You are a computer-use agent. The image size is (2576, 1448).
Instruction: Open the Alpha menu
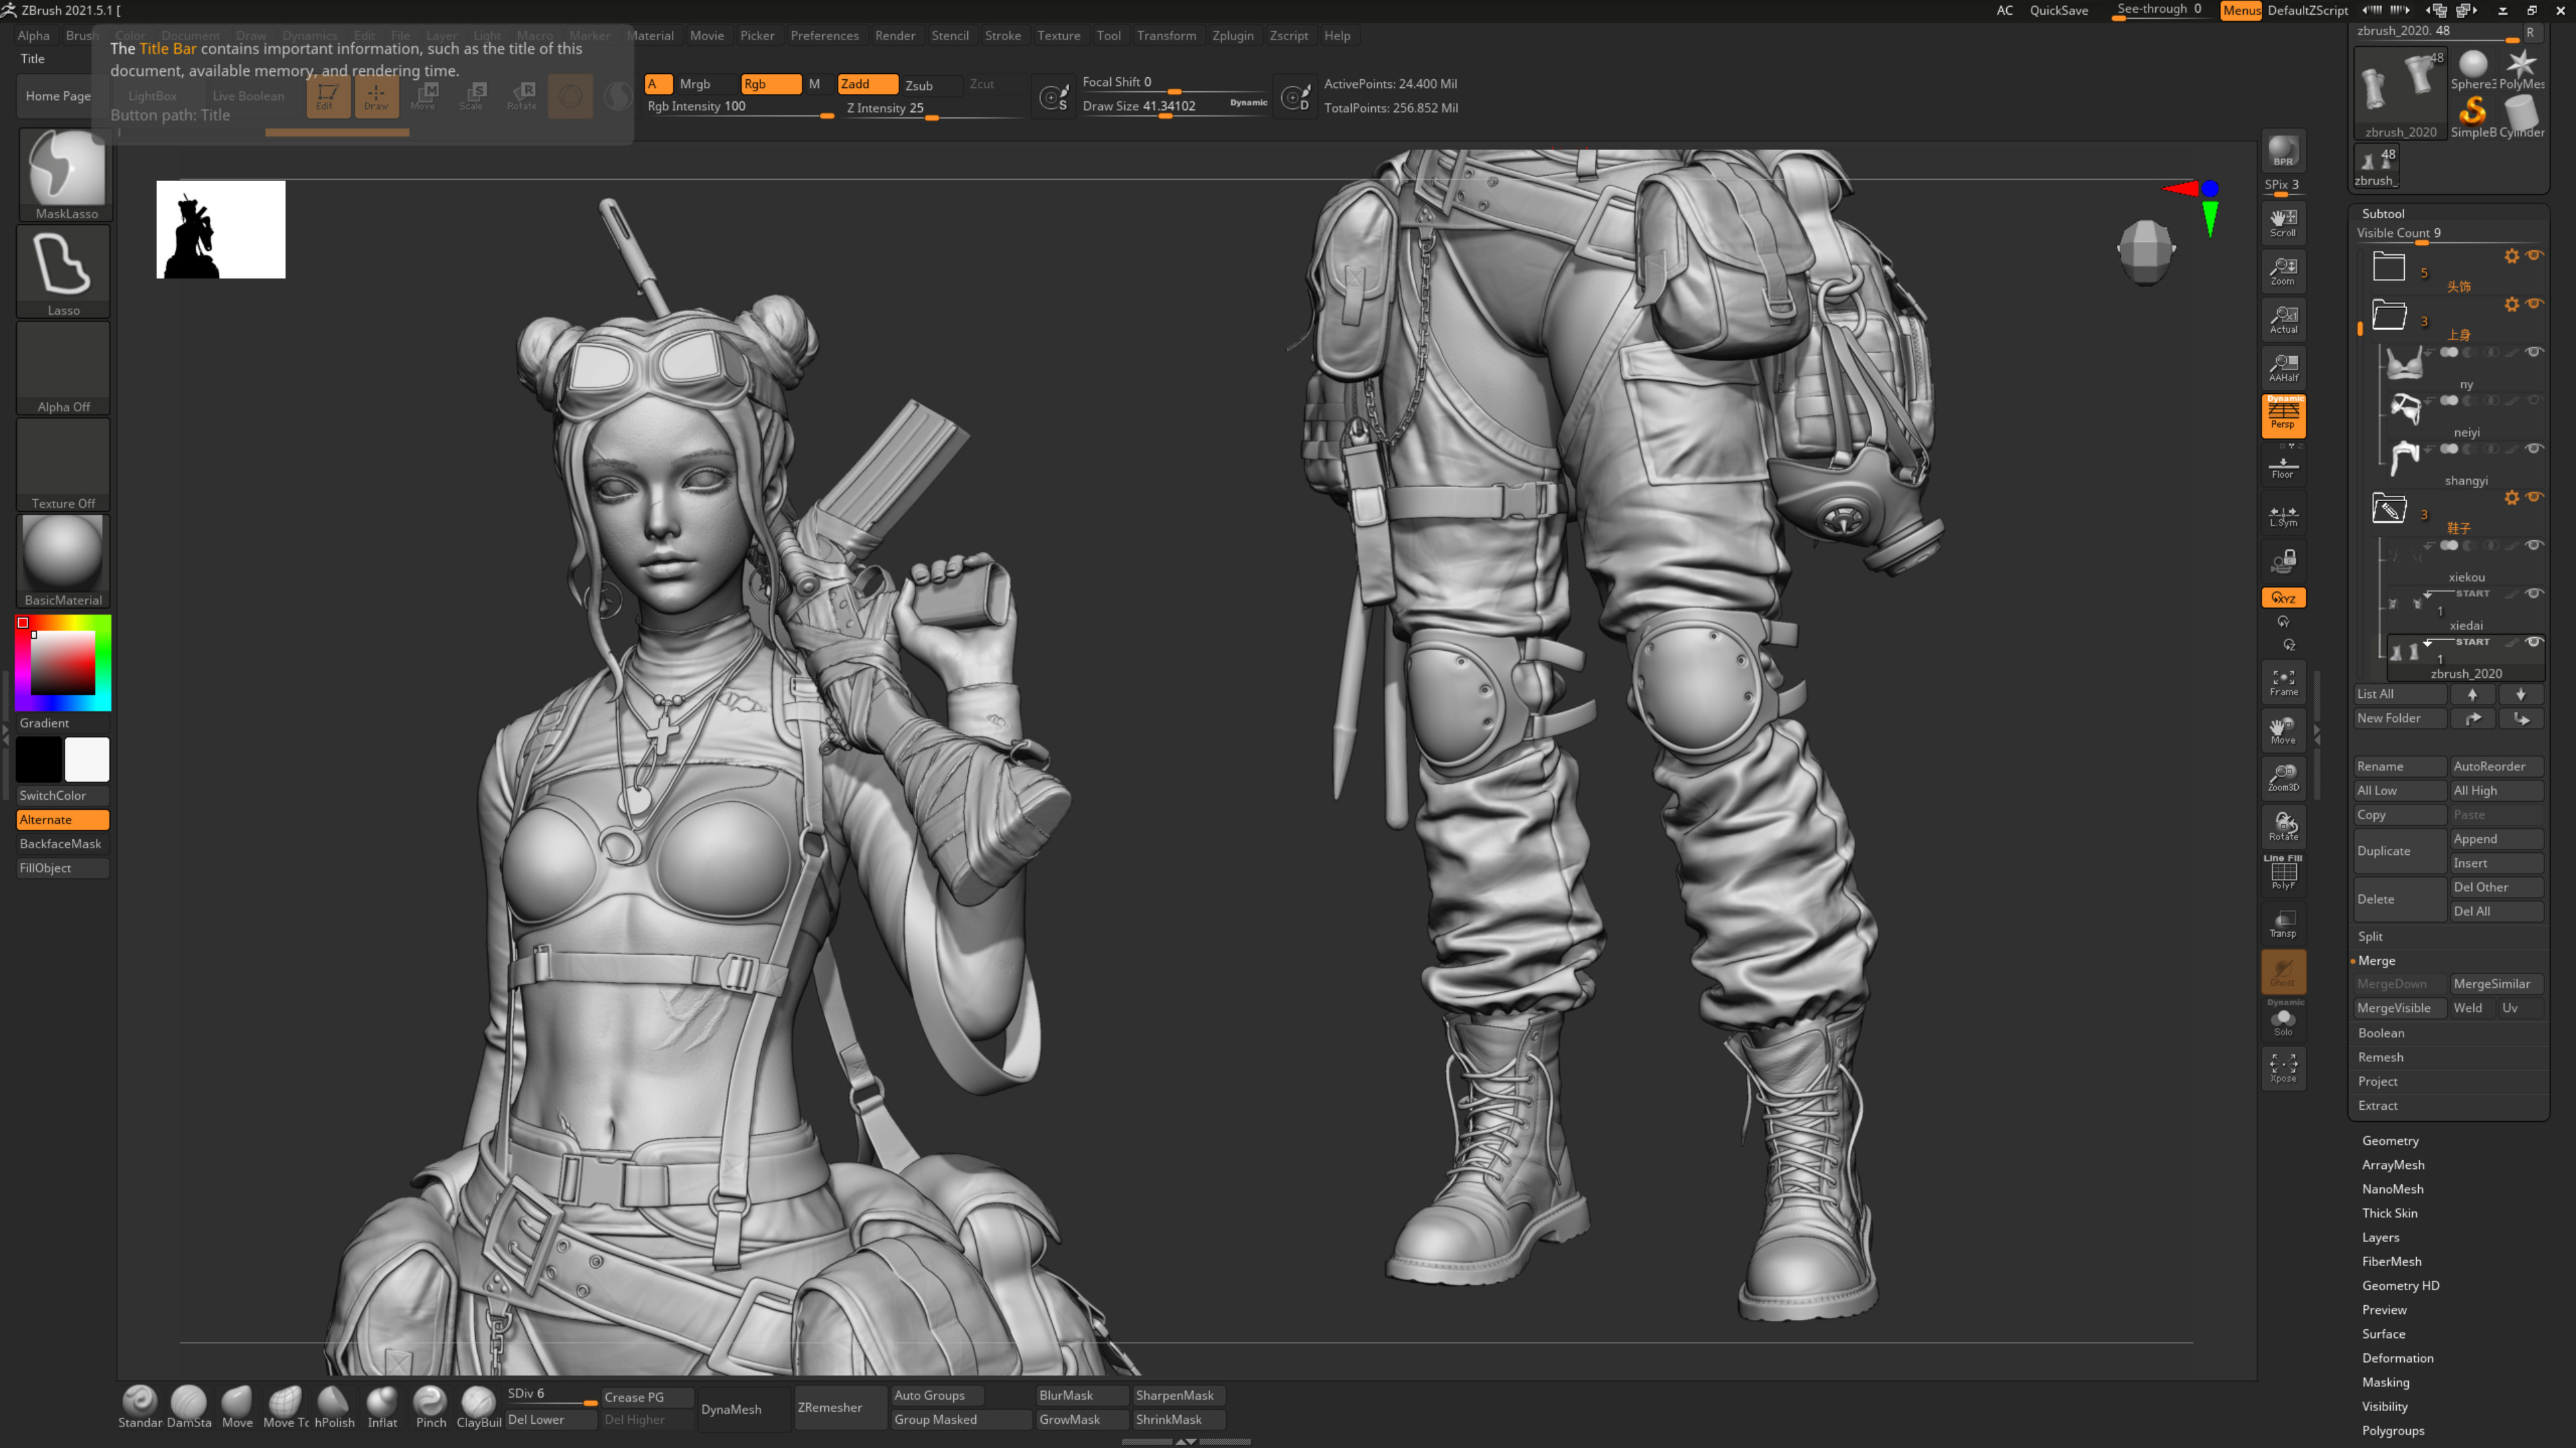33,35
